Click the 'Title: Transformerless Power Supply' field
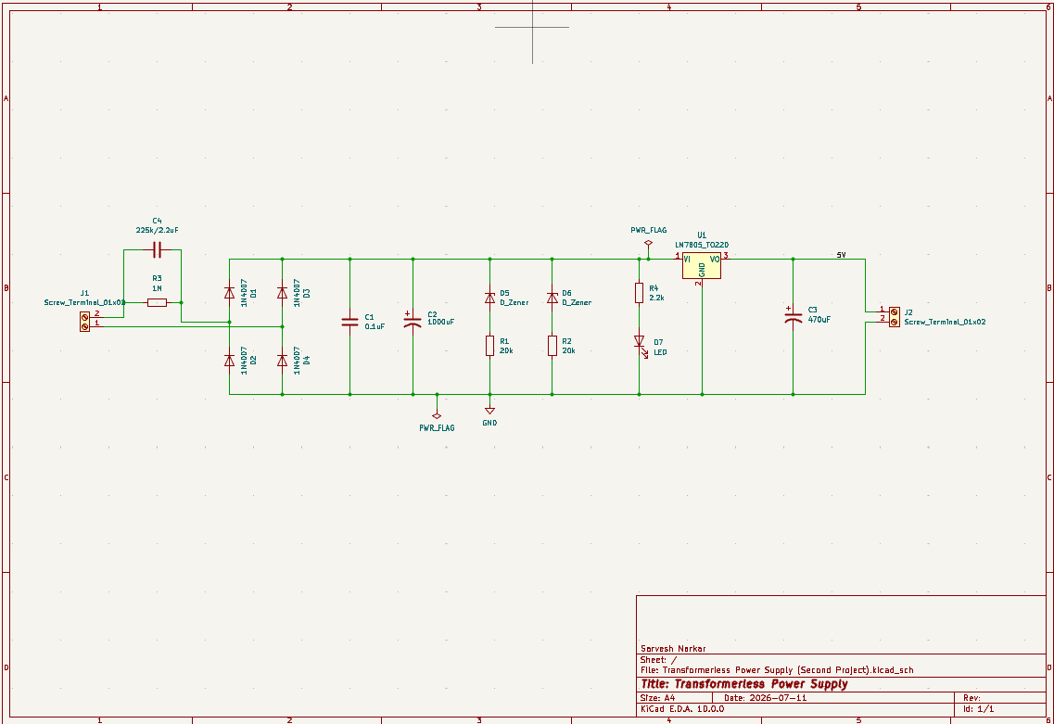 (x=744, y=684)
